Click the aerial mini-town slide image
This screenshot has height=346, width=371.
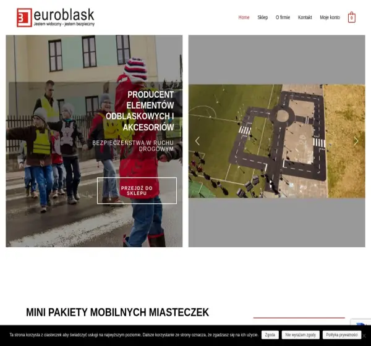point(276,141)
